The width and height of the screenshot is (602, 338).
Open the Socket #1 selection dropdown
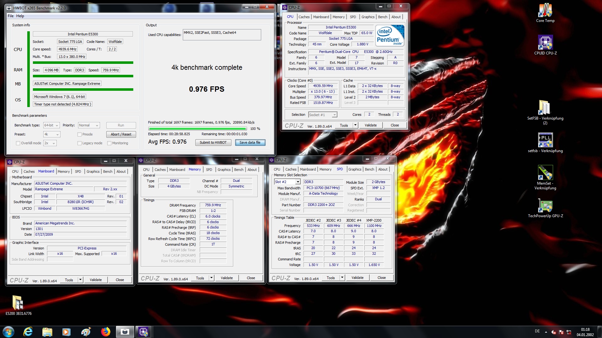click(x=323, y=115)
